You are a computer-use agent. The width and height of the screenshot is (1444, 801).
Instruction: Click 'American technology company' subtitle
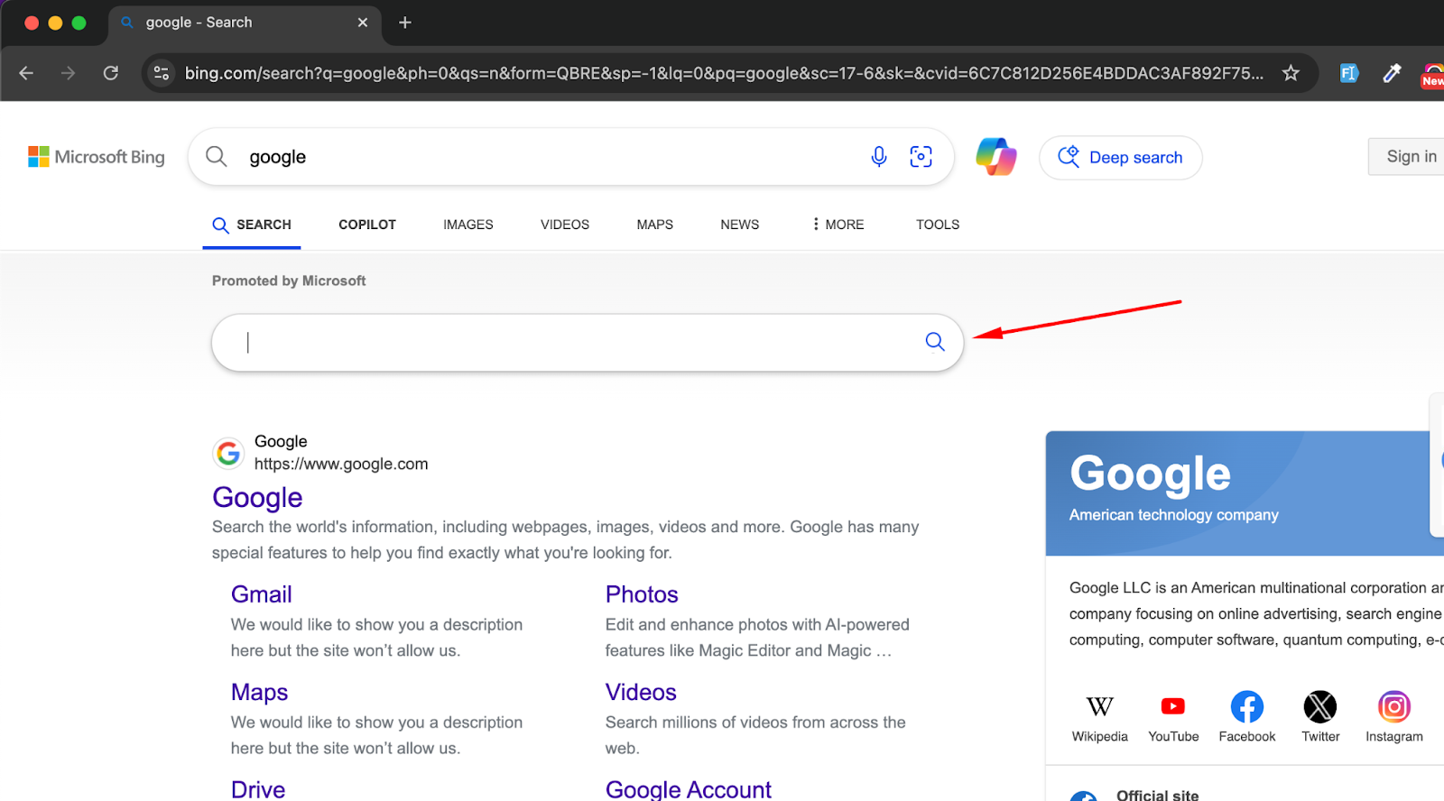(1174, 515)
